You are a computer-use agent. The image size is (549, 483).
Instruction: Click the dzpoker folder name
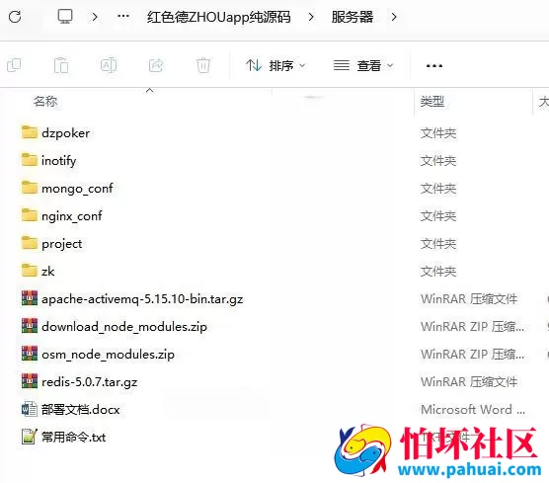(65, 133)
